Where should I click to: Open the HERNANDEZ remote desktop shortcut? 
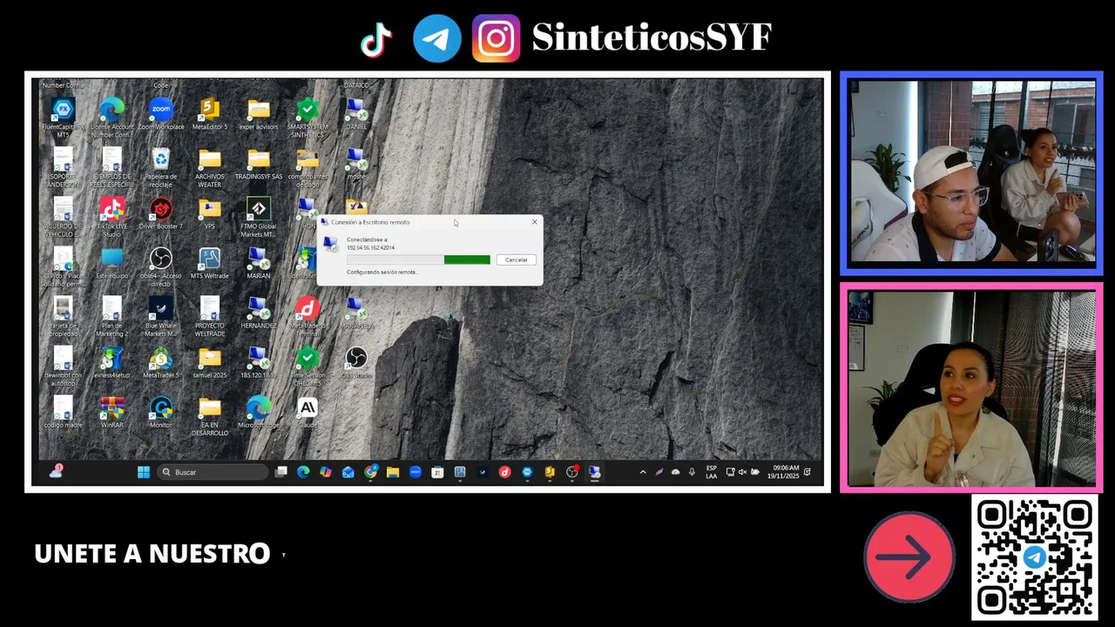click(258, 313)
